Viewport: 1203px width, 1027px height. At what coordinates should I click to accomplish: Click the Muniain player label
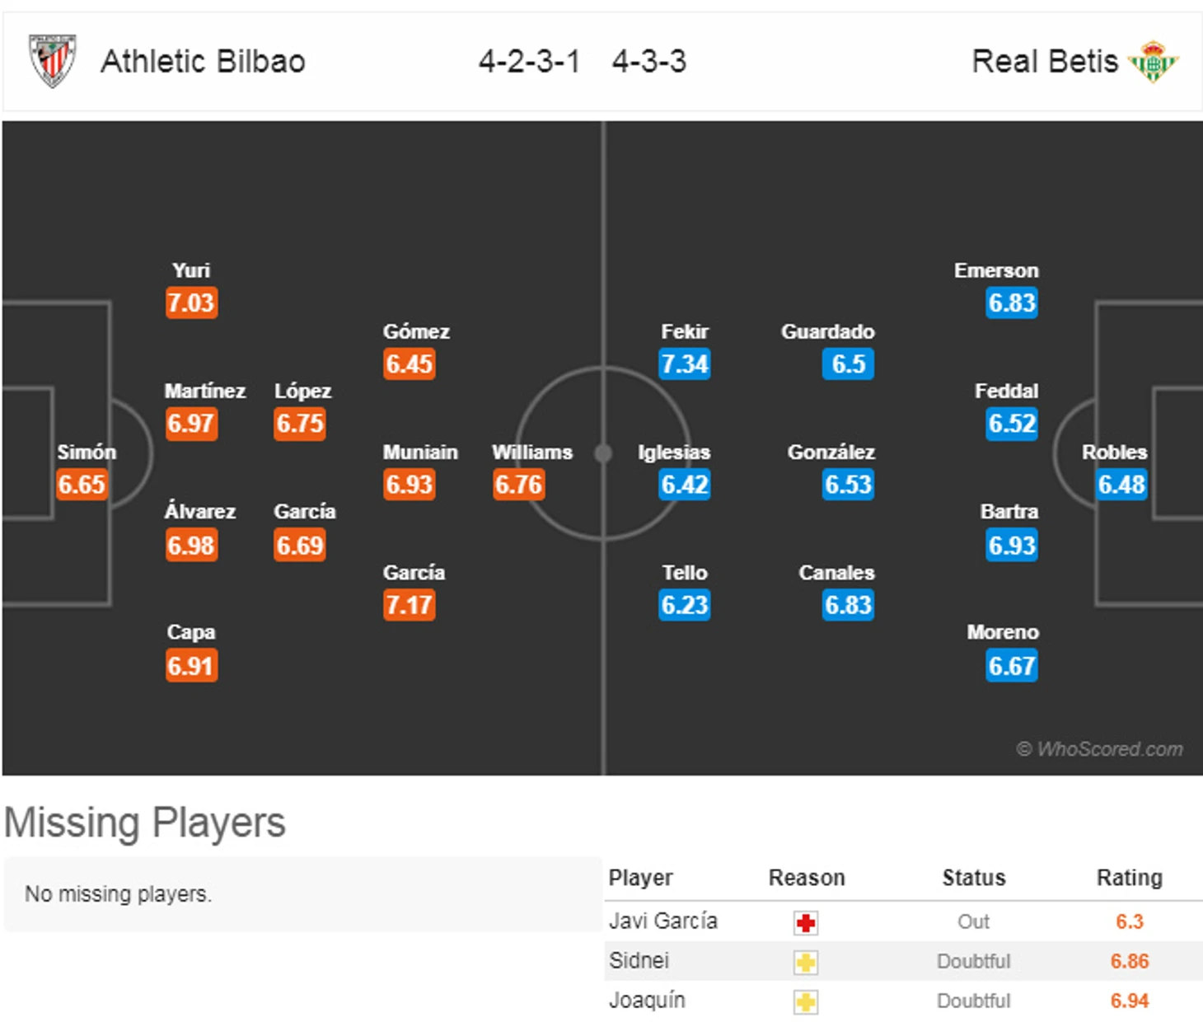(x=420, y=453)
